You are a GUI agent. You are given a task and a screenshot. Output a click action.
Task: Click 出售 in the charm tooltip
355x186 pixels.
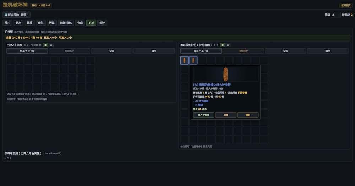[x=226, y=115]
